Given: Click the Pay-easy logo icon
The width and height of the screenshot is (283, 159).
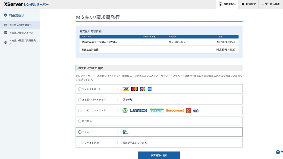Looking at the screenshot, I should [x=125, y=132].
